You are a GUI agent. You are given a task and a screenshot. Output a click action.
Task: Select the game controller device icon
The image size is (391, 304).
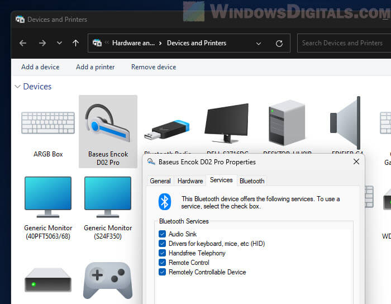(x=108, y=281)
